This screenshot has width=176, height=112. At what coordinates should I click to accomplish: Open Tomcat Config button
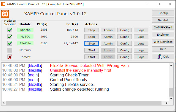[125, 57]
